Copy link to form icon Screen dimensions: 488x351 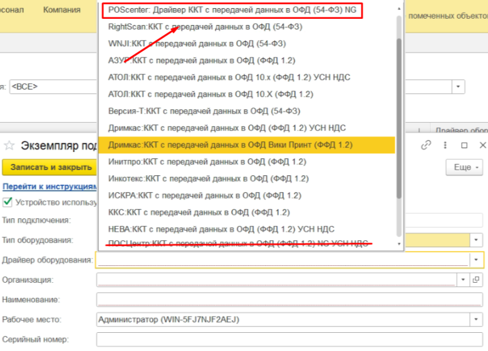pos(426,145)
